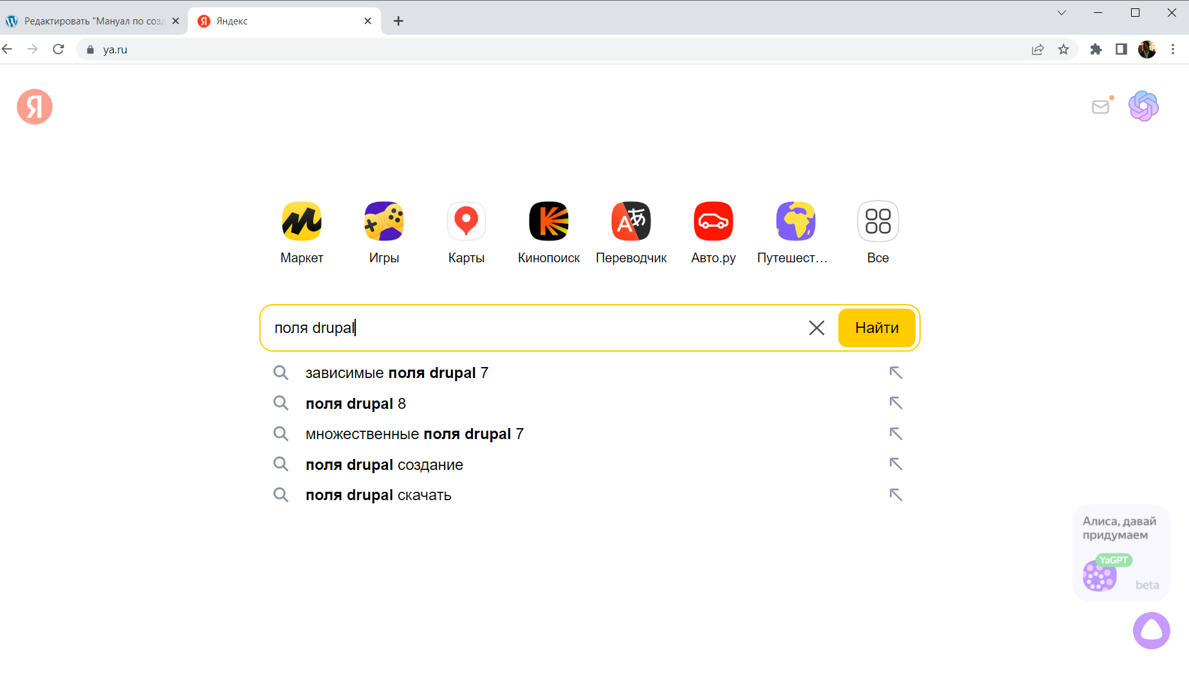Open the Кинопоиск icon
The width and height of the screenshot is (1189, 675).
point(549,222)
